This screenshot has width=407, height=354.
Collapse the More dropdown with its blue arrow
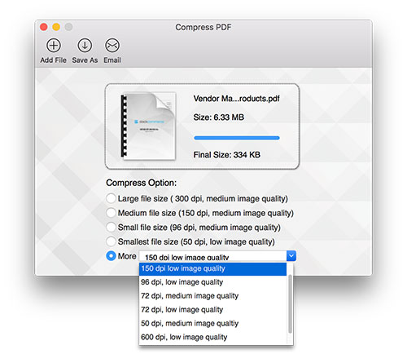pyautogui.click(x=291, y=256)
